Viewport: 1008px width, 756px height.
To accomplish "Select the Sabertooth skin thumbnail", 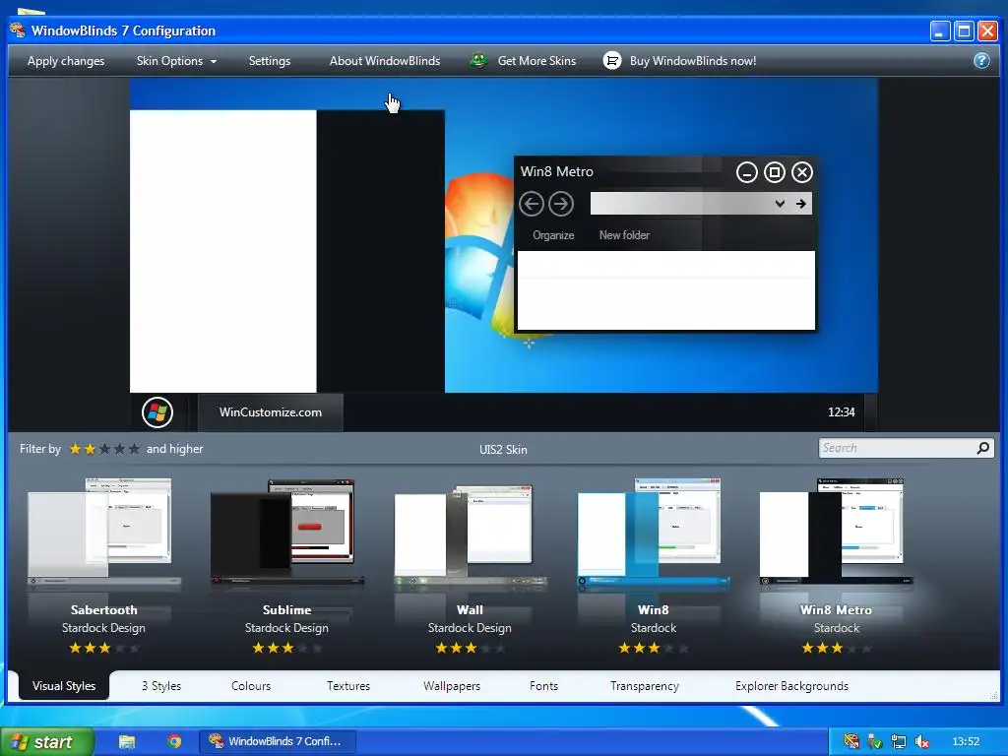I will (103, 534).
